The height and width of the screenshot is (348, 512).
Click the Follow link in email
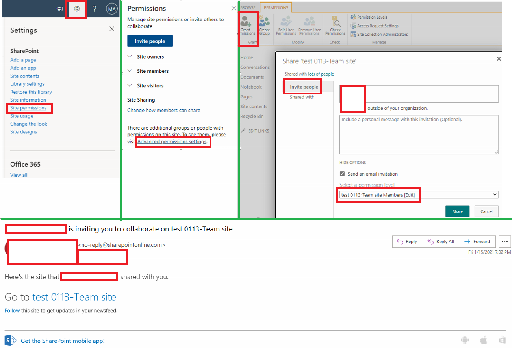(12, 311)
